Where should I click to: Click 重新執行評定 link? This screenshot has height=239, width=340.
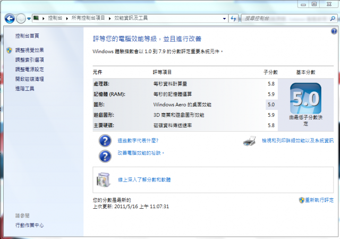[x=319, y=200]
